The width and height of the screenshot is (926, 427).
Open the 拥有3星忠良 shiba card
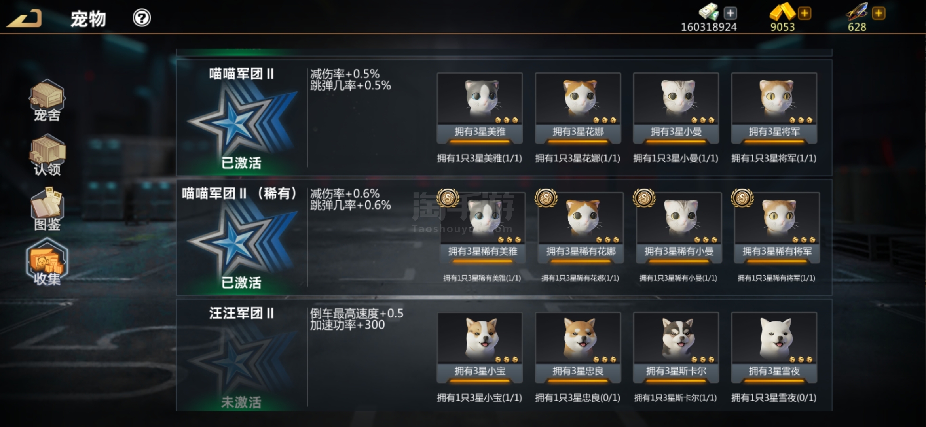click(578, 348)
